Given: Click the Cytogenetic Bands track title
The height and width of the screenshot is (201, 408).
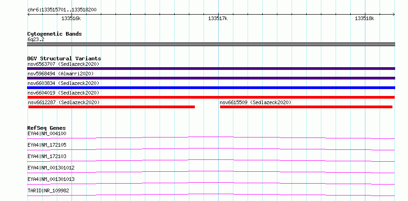Looking at the screenshot, I should (x=55, y=34).
